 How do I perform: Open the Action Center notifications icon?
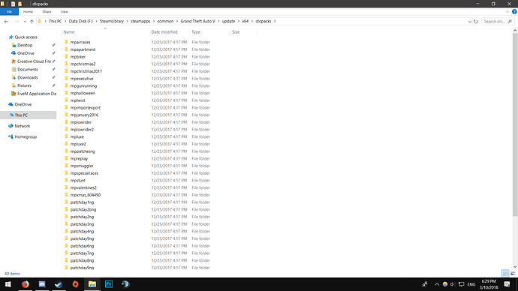[x=507, y=284]
